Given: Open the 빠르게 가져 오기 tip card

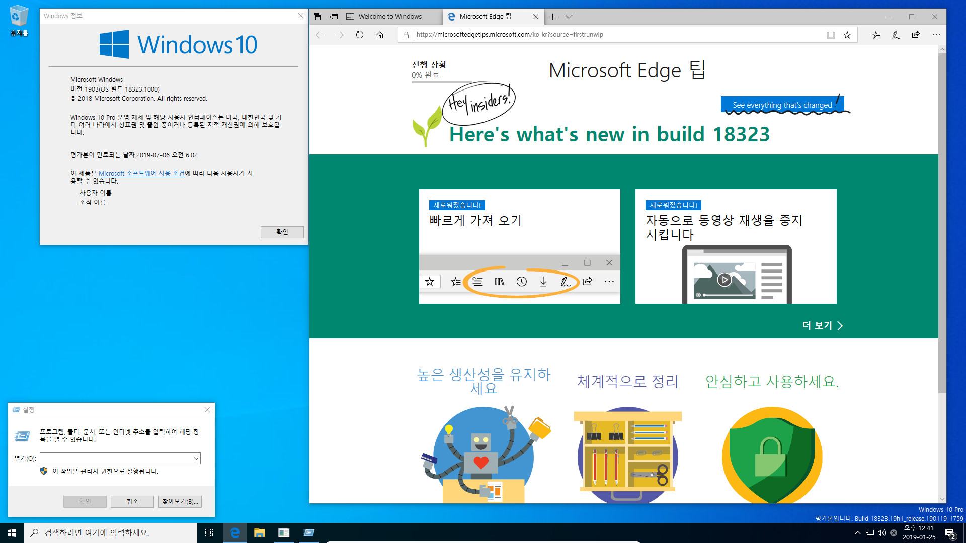Looking at the screenshot, I should click(520, 246).
